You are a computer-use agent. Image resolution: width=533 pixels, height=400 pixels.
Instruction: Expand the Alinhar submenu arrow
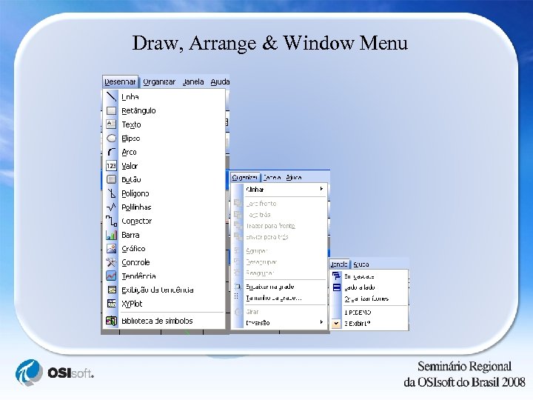(x=321, y=189)
